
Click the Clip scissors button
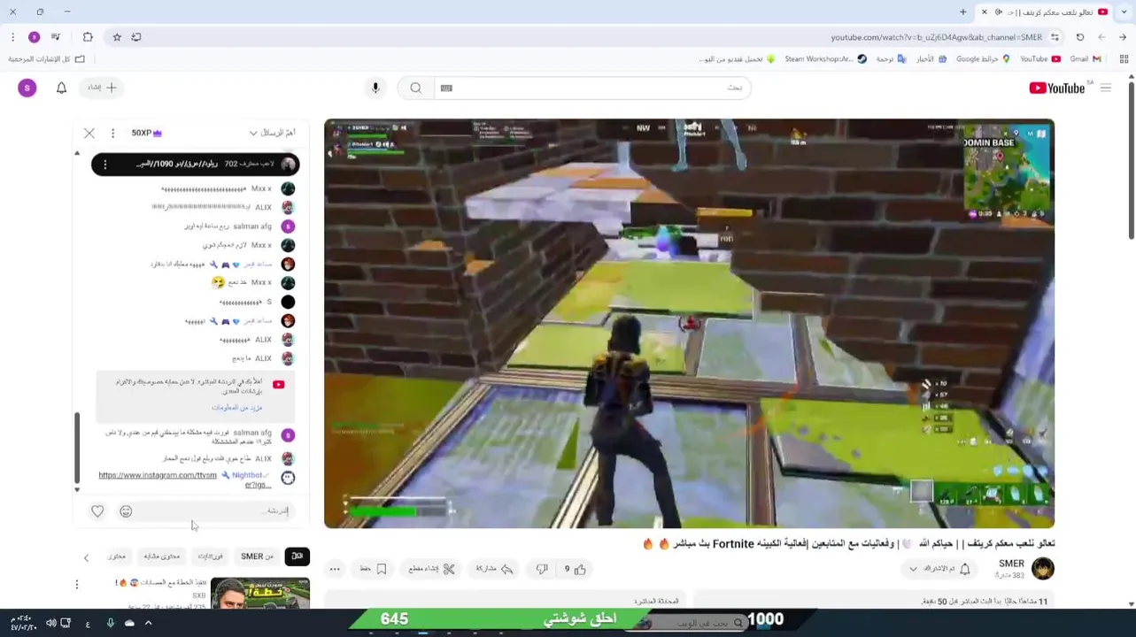point(431,569)
